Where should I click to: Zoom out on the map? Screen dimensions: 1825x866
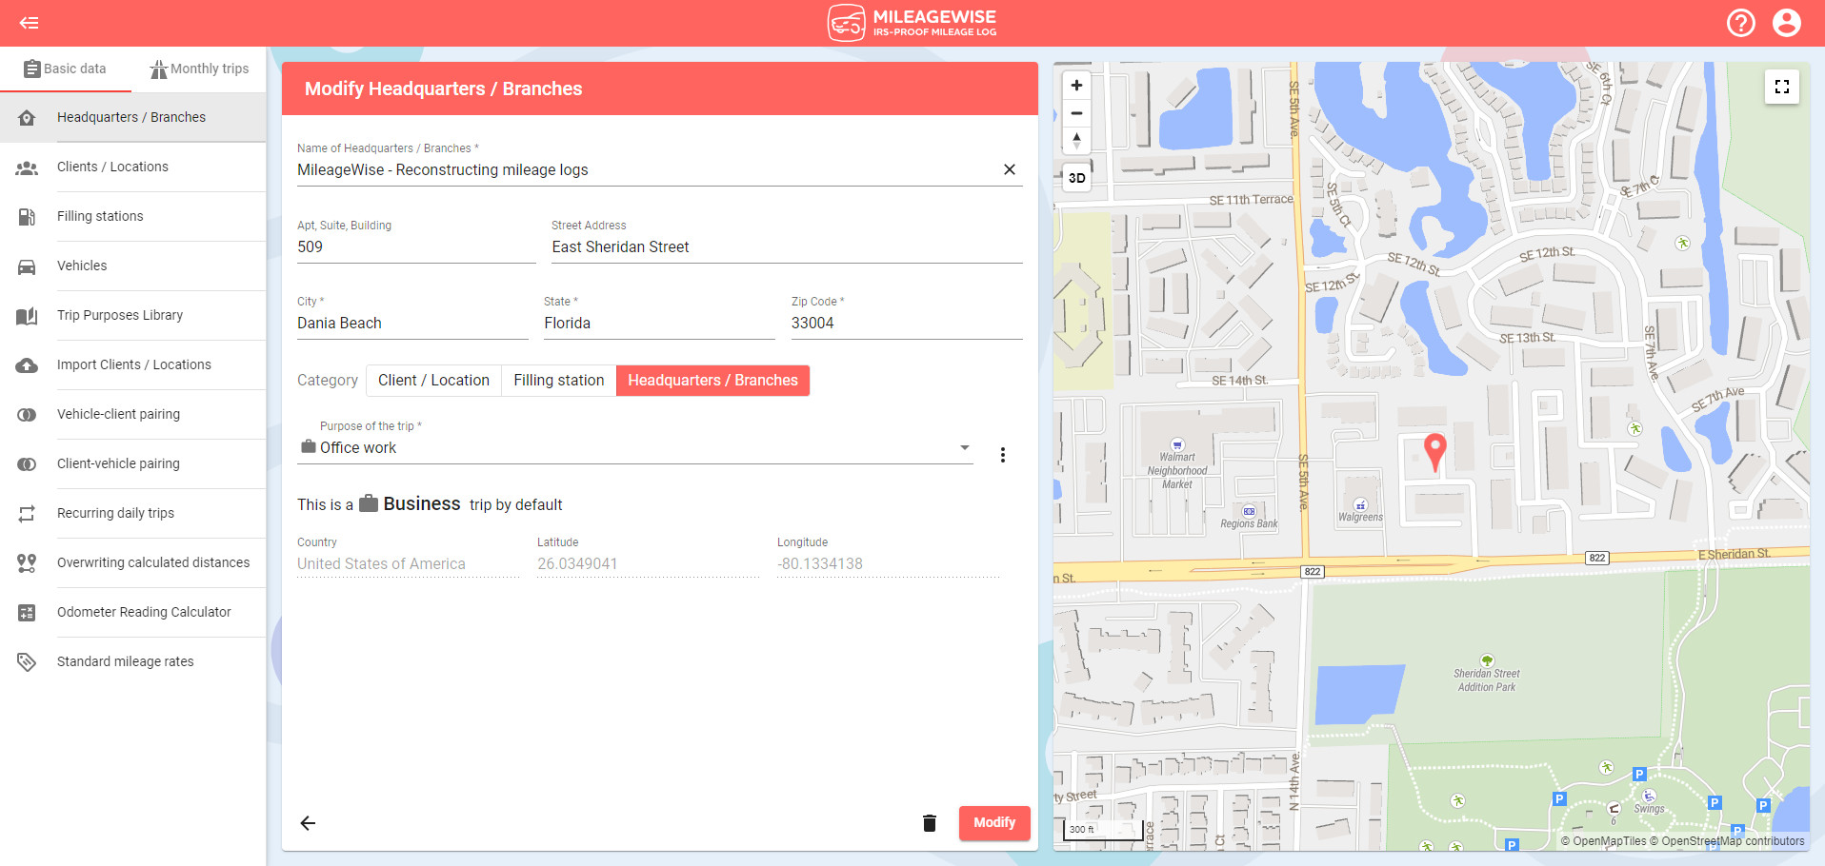(1076, 112)
